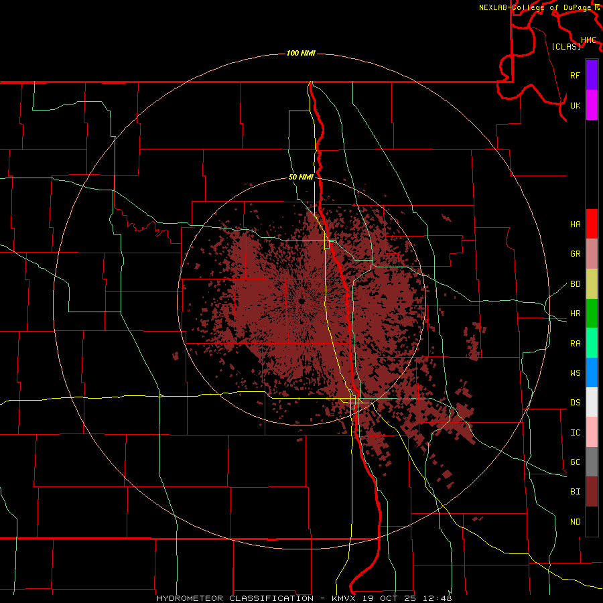Click the HA red legend swatch

(592, 224)
